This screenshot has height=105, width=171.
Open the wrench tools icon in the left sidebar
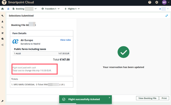[x=3, y=16]
